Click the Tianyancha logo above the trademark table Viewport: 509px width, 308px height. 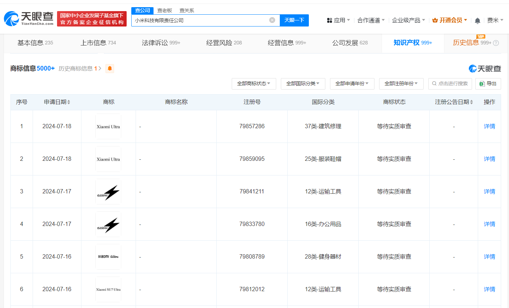coord(484,68)
